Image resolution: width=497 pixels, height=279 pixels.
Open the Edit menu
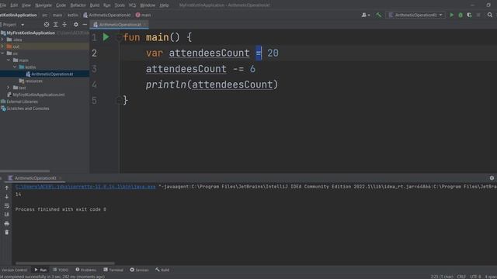pos(14,5)
